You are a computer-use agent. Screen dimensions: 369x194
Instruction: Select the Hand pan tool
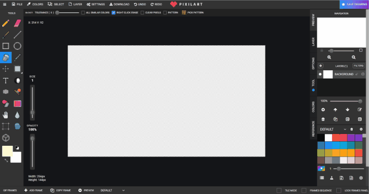[x=6, y=115]
